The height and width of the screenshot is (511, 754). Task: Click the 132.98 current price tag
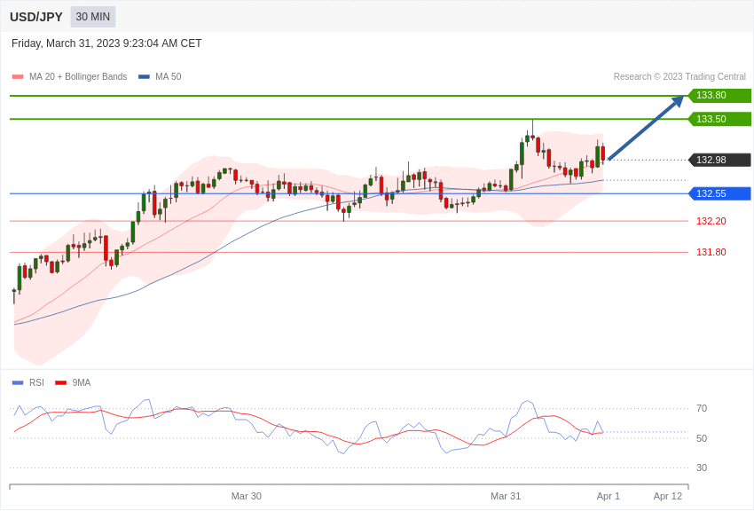click(x=719, y=160)
